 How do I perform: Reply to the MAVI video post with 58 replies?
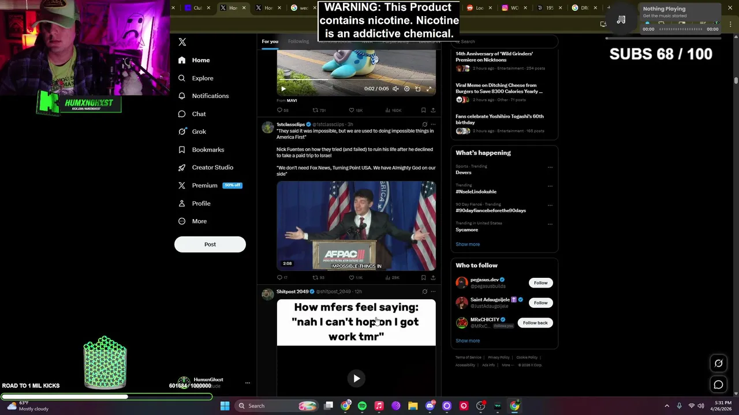pyautogui.click(x=282, y=110)
